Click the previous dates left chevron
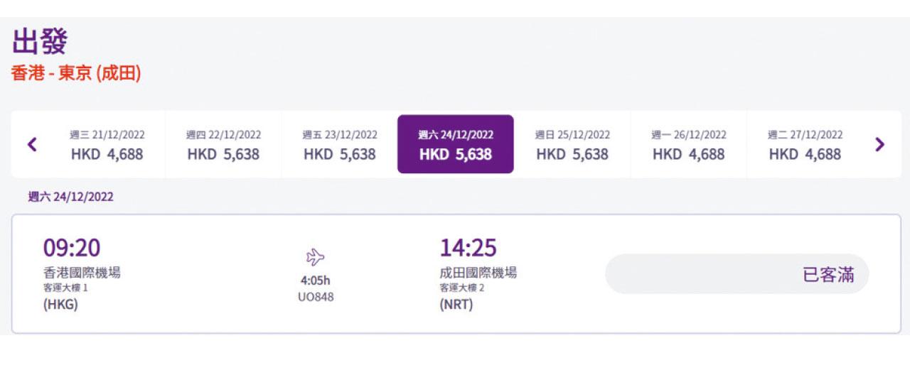 tap(32, 144)
